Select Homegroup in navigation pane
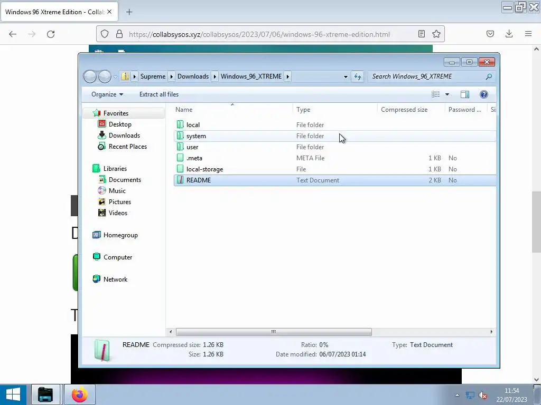Screen dimensions: 541x405 pos(120,235)
